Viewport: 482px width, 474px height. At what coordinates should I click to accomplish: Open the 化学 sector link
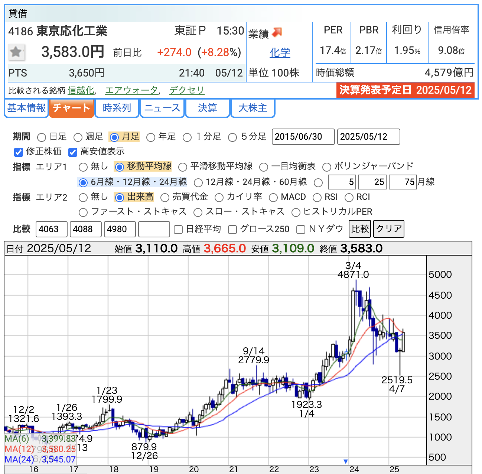click(280, 53)
